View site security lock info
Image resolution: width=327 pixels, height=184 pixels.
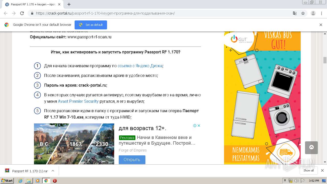(32, 13)
